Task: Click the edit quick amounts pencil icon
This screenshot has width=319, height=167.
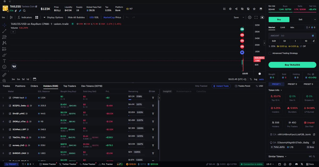Action: click(x=314, y=41)
